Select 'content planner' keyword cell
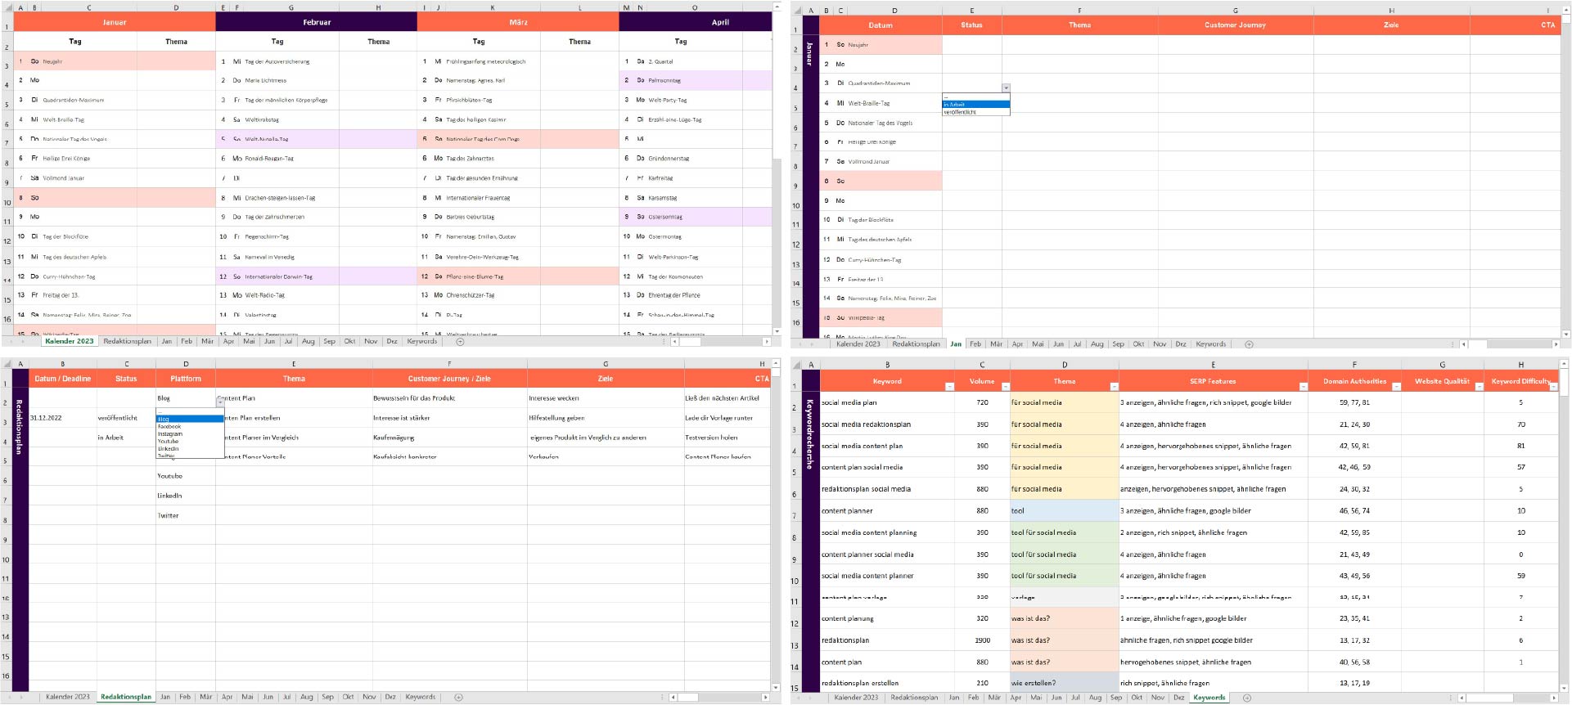Screen dimensions: 1572x705 (887, 511)
